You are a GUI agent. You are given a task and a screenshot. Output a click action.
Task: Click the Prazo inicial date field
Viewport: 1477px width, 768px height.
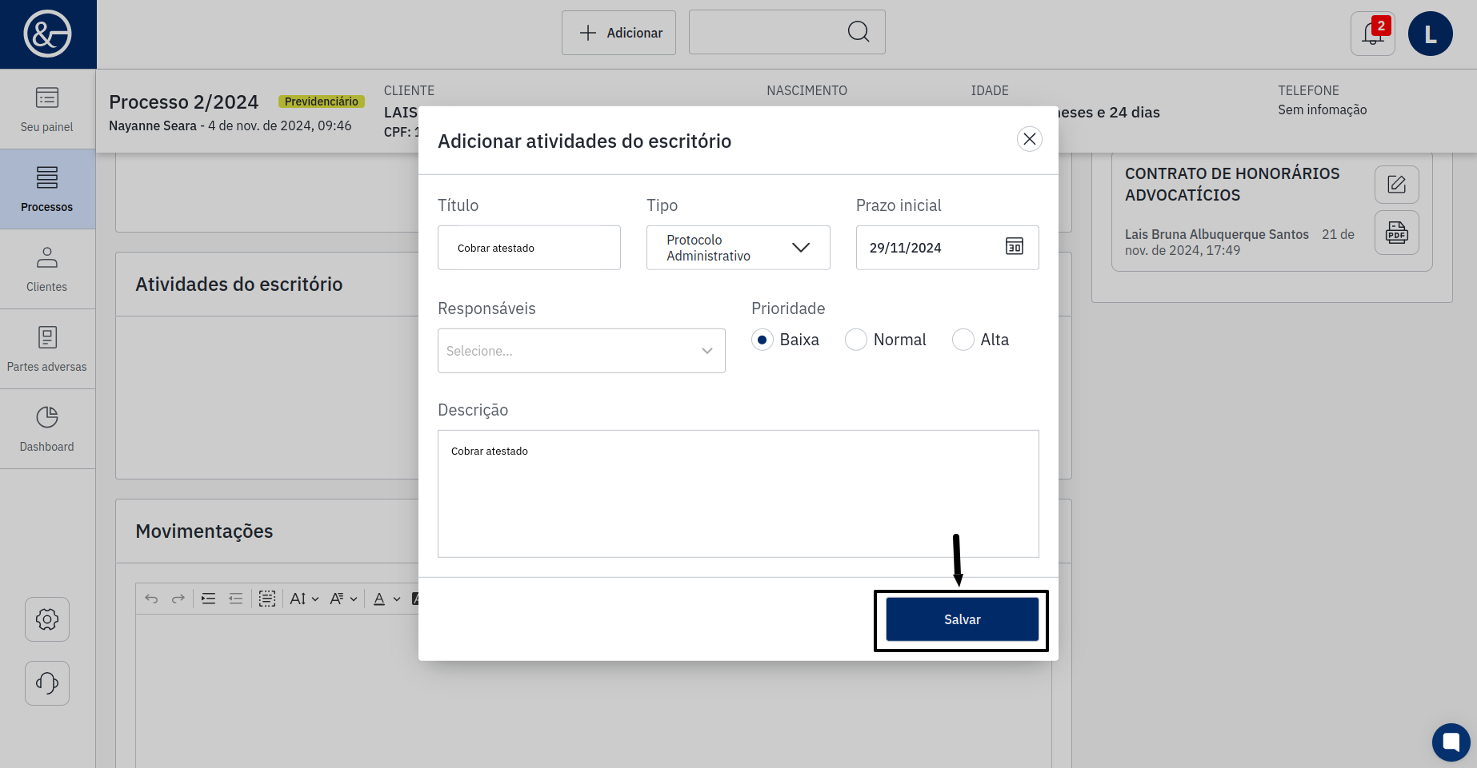pyautogui.click(x=947, y=248)
